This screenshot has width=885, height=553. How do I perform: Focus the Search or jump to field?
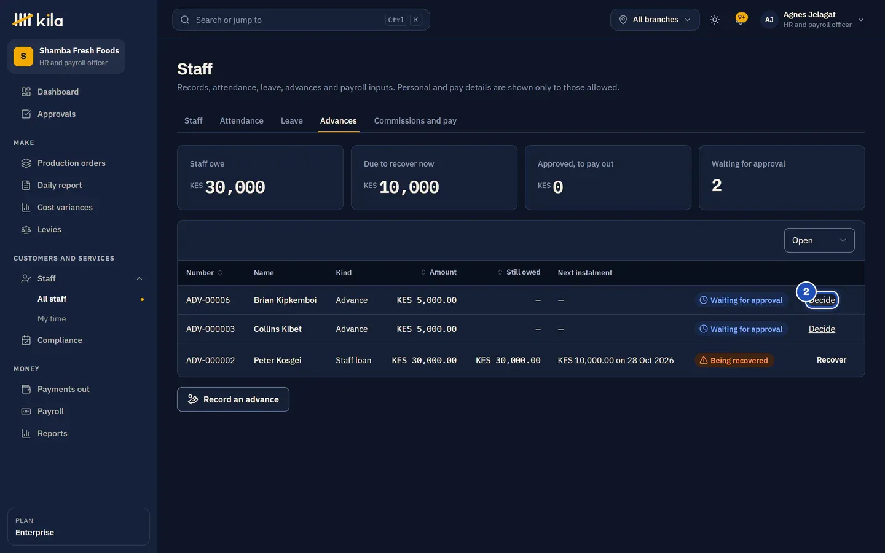coord(301,20)
